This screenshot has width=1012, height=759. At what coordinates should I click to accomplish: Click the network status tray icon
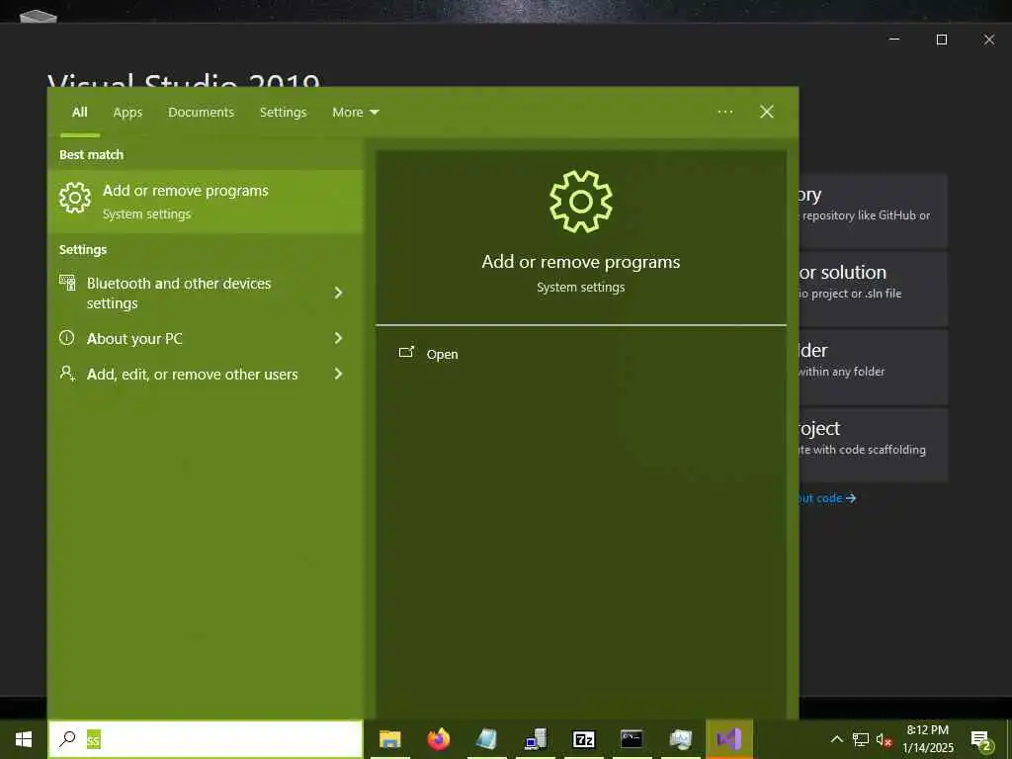pyautogui.click(x=861, y=739)
